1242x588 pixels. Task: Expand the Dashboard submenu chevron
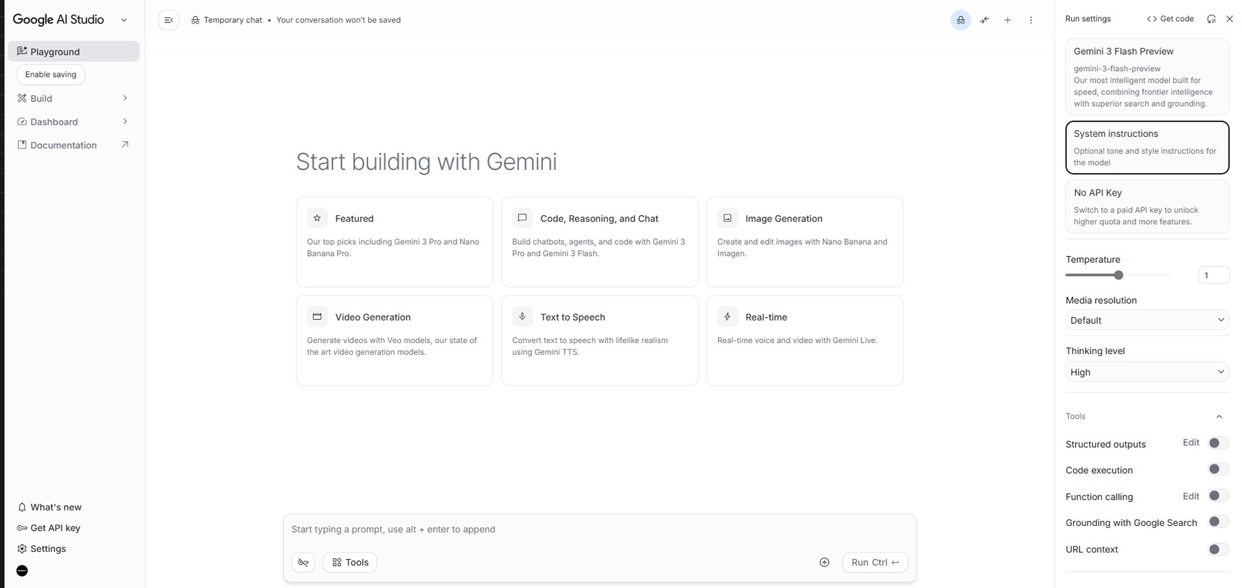pos(125,121)
